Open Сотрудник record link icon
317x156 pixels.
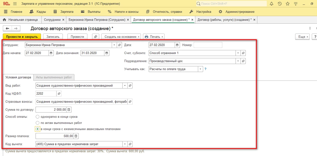tap(119, 45)
